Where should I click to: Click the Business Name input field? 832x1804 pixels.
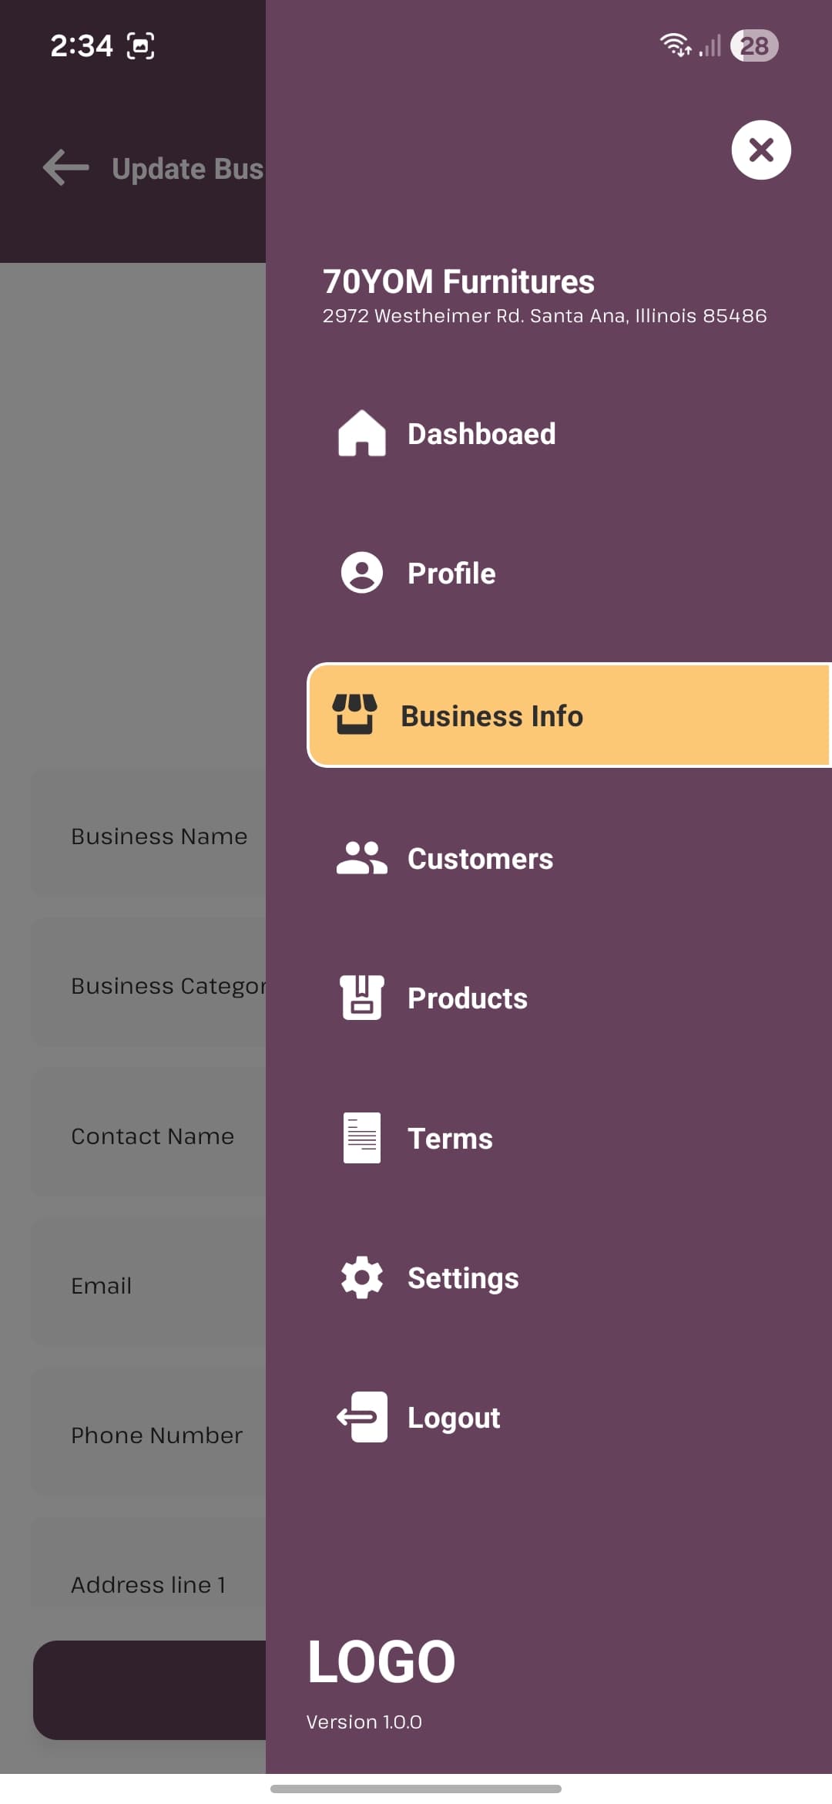pos(159,836)
